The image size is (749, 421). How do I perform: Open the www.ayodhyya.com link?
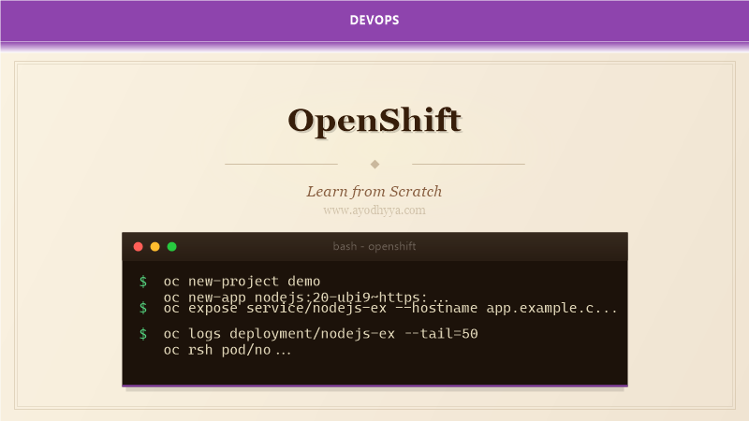[374, 210]
